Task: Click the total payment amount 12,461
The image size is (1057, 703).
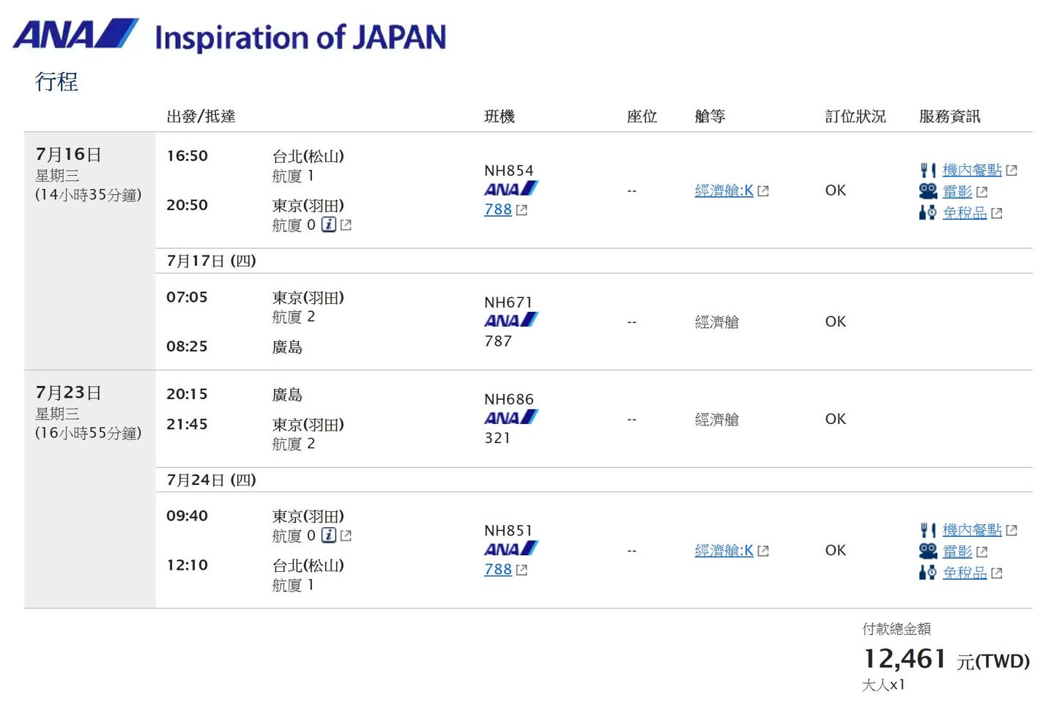Action: [x=905, y=659]
